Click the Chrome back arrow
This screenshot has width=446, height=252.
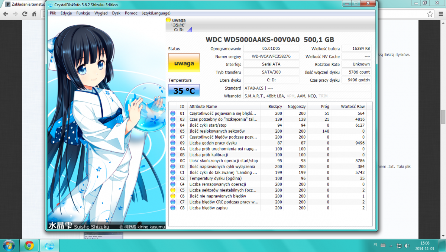[6, 14]
